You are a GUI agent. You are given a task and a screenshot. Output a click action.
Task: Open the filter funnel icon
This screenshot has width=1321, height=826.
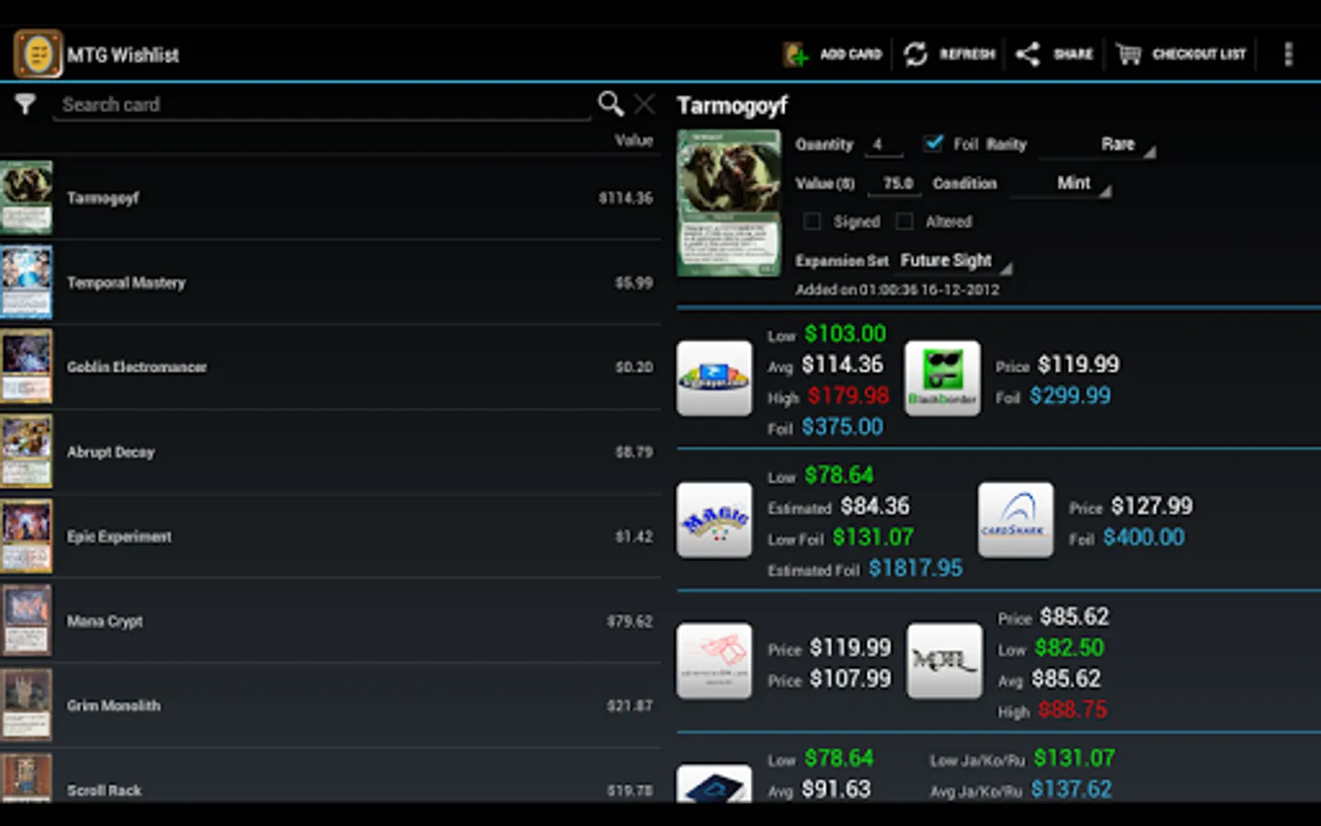point(25,104)
